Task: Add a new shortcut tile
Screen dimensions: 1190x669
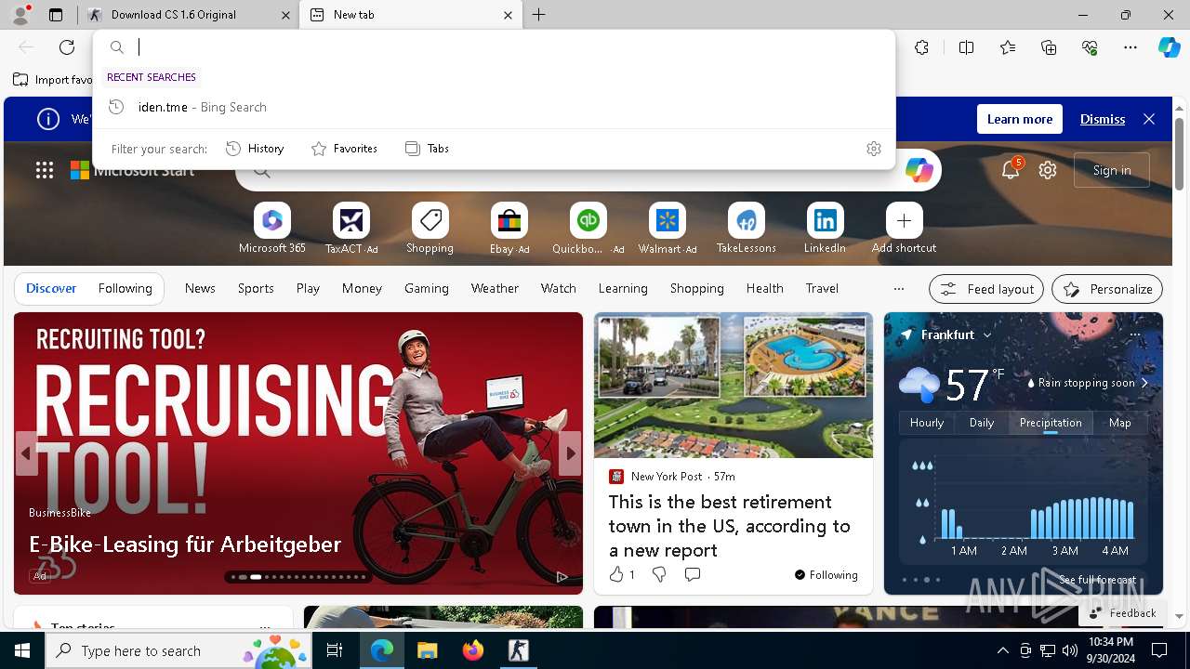Action: coord(904,228)
